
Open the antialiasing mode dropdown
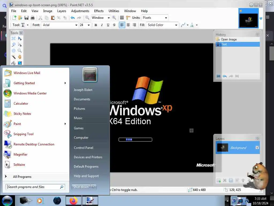click(x=188, y=25)
